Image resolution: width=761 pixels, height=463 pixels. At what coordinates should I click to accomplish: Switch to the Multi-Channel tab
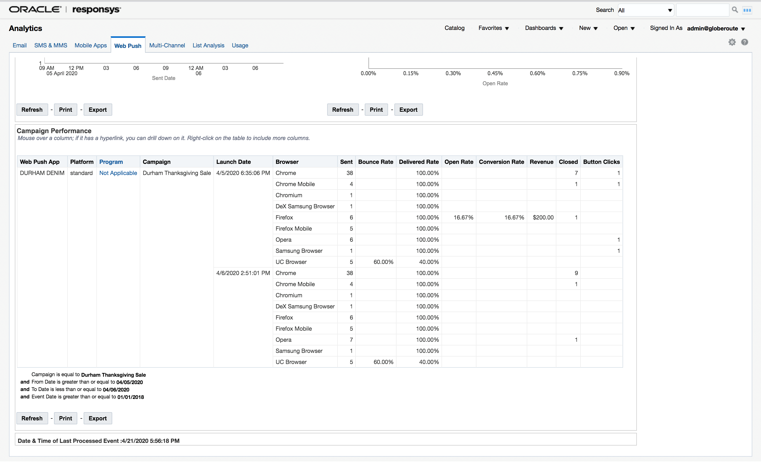pos(167,46)
